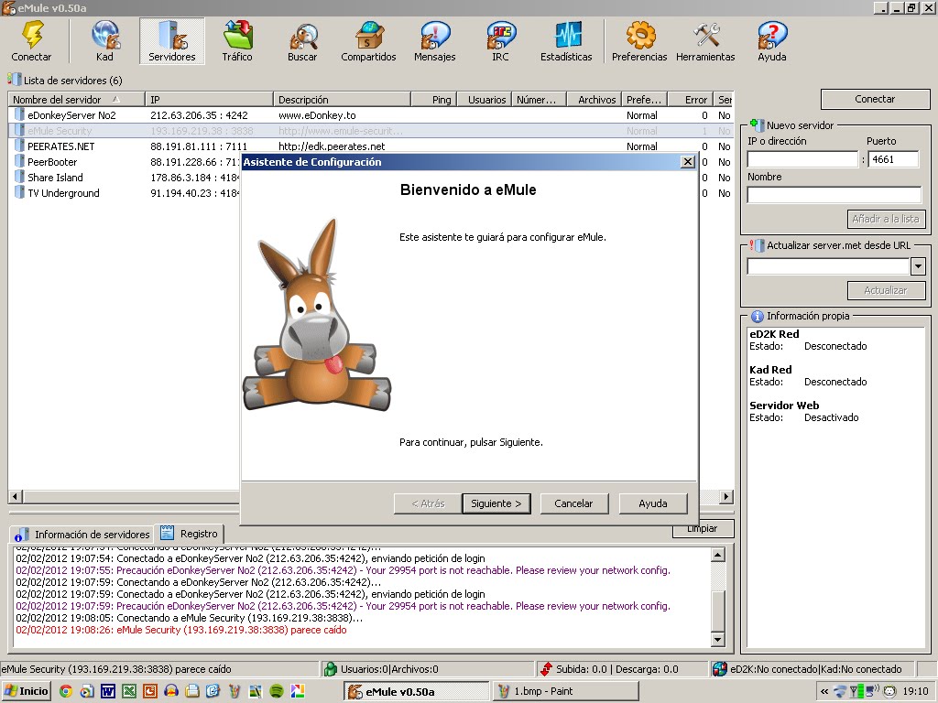This screenshot has height=703, width=938.
Task: Sort by the Archivos column header
Action: pos(594,100)
